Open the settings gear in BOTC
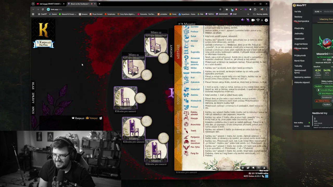333x187 pixels. pos(266,20)
